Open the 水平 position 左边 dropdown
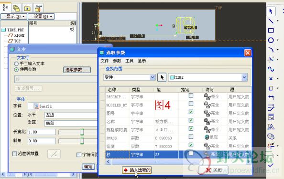The width and height of the screenshot is (284, 179). 71,115
